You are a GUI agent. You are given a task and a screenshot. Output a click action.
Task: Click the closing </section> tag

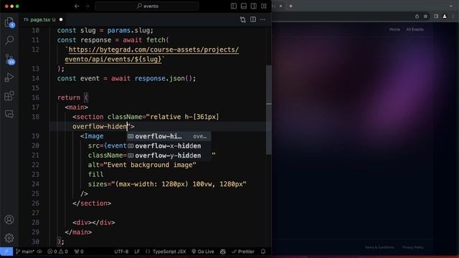point(92,204)
